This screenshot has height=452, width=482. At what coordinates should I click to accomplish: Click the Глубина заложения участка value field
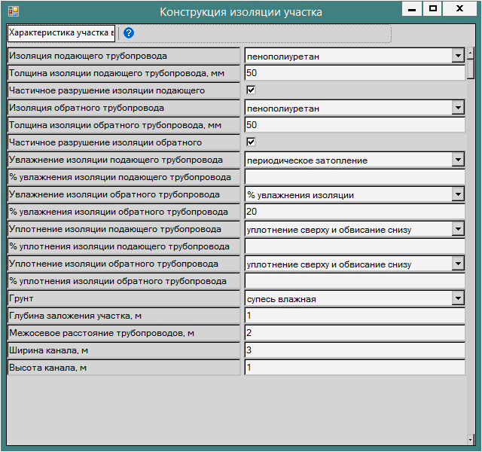[354, 316]
